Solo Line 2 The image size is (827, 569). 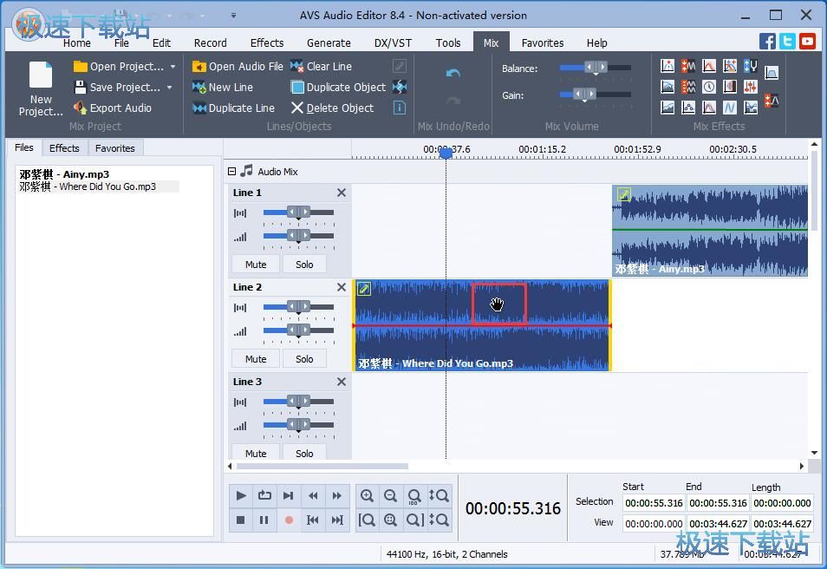304,359
